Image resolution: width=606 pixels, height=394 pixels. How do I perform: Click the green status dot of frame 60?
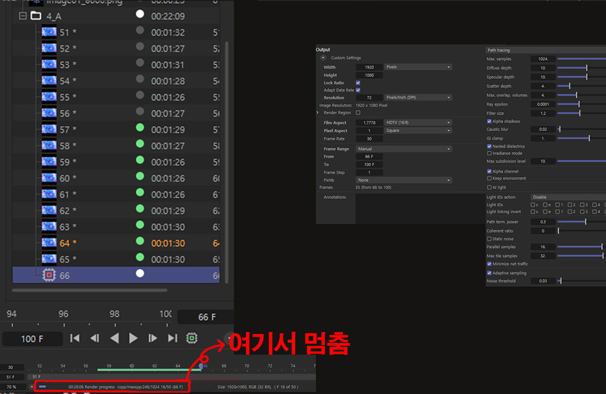pos(140,176)
